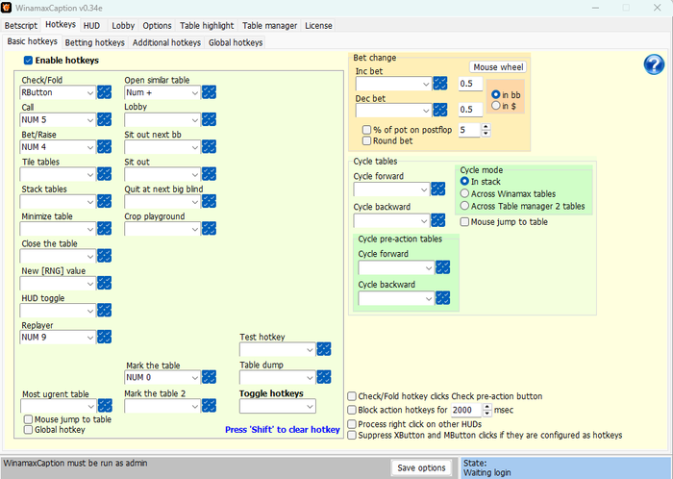This screenshot has height=479, width=673.
Task: Click the blue help question mark icon
Action: (x=654, y=64)
